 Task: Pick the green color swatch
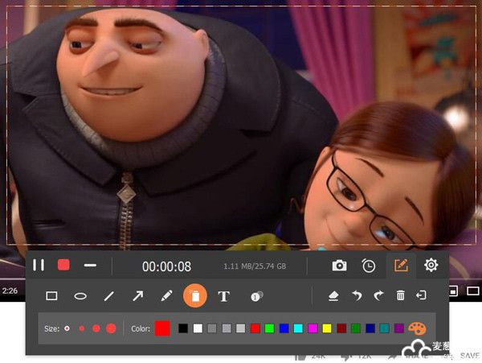[x=270, y=328]
